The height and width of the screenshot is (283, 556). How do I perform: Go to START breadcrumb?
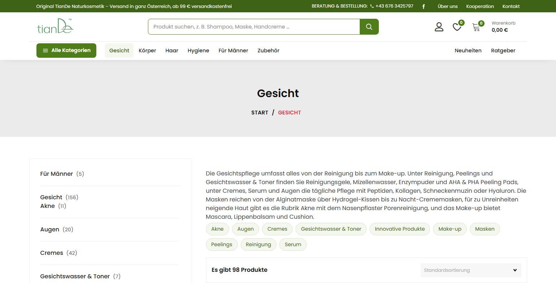260,113
